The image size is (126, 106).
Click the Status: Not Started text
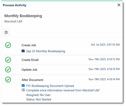pyautogui.click(x=38, y=99)
